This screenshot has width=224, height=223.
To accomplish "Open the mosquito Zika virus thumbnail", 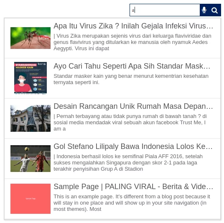I will coord(31,38).
